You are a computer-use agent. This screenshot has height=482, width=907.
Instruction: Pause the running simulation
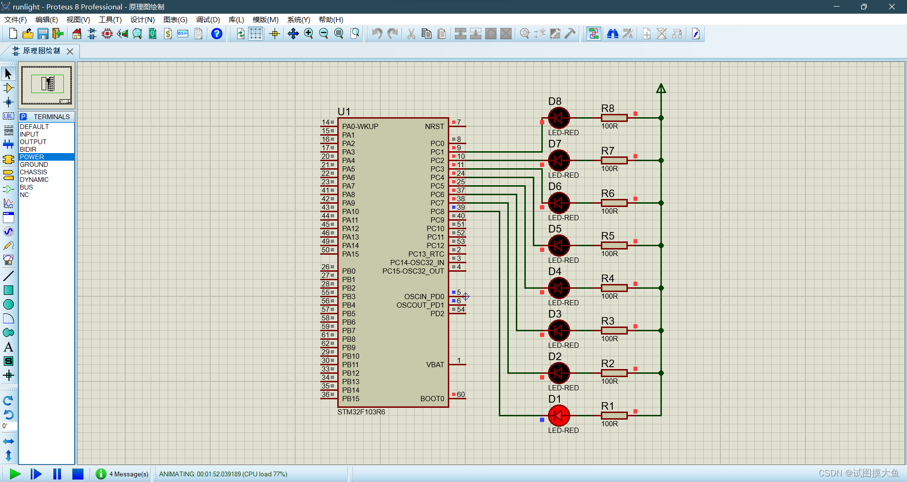tap(57, 474)
